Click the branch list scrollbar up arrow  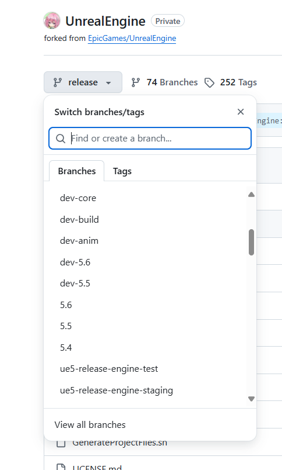[251, 195]
